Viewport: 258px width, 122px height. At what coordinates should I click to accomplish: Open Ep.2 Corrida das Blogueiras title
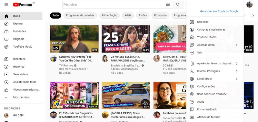click(76, 115)
